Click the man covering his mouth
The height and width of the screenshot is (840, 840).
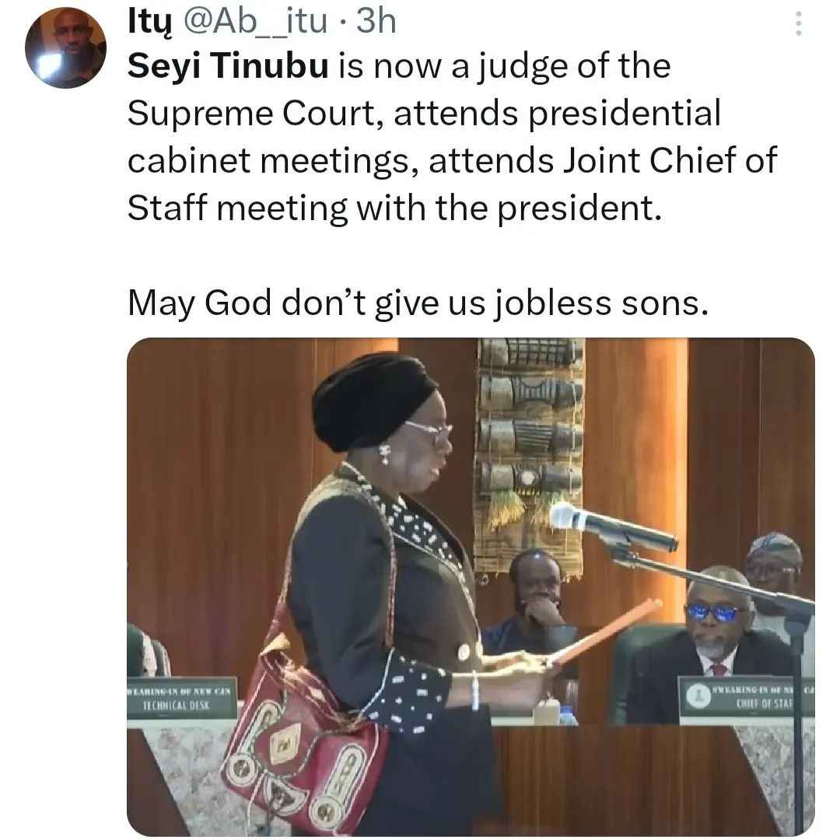[536, 597]
